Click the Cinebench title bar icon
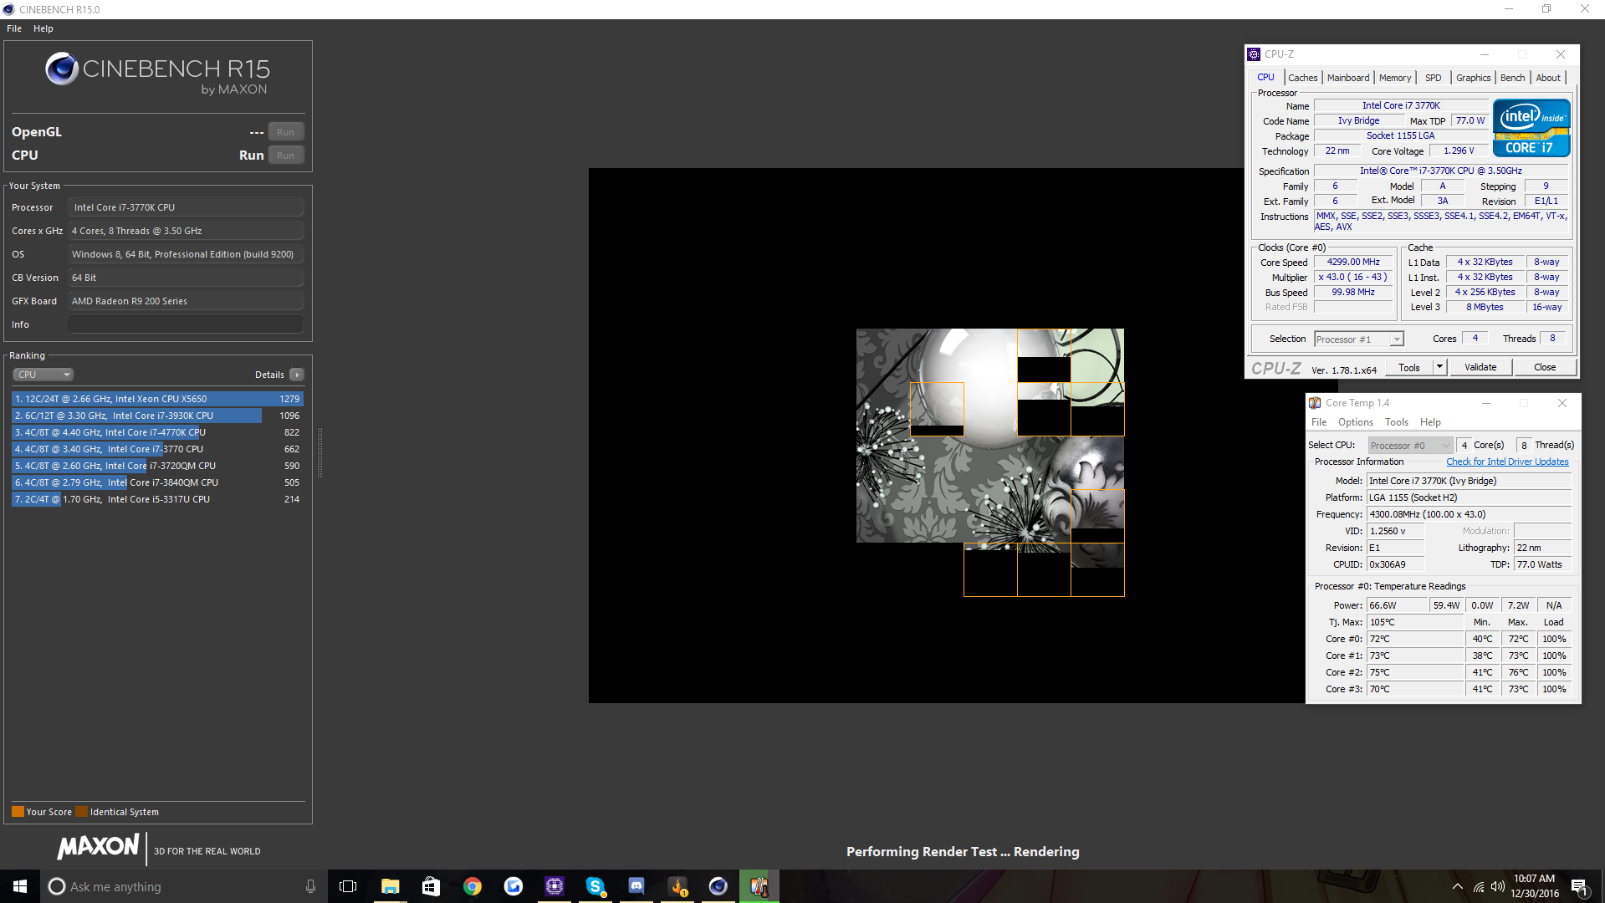The height and width of the screenshot is (903, 1605). [8, 9]
